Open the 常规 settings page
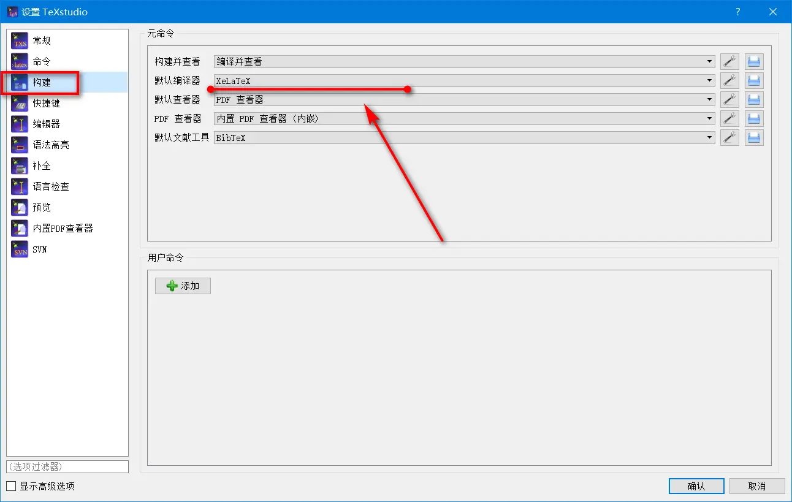This screenshot has height=502, width=792. click(x=67, y=41)
